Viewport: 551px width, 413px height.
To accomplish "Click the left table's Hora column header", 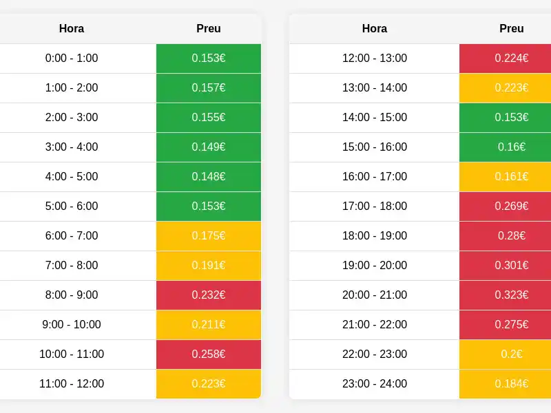I will pyautogui.click(x=72, y=29).
